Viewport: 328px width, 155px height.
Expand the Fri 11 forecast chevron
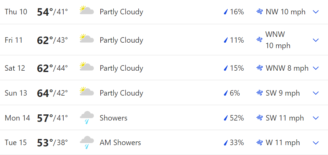pyautogui.click(x=315, y=40)
